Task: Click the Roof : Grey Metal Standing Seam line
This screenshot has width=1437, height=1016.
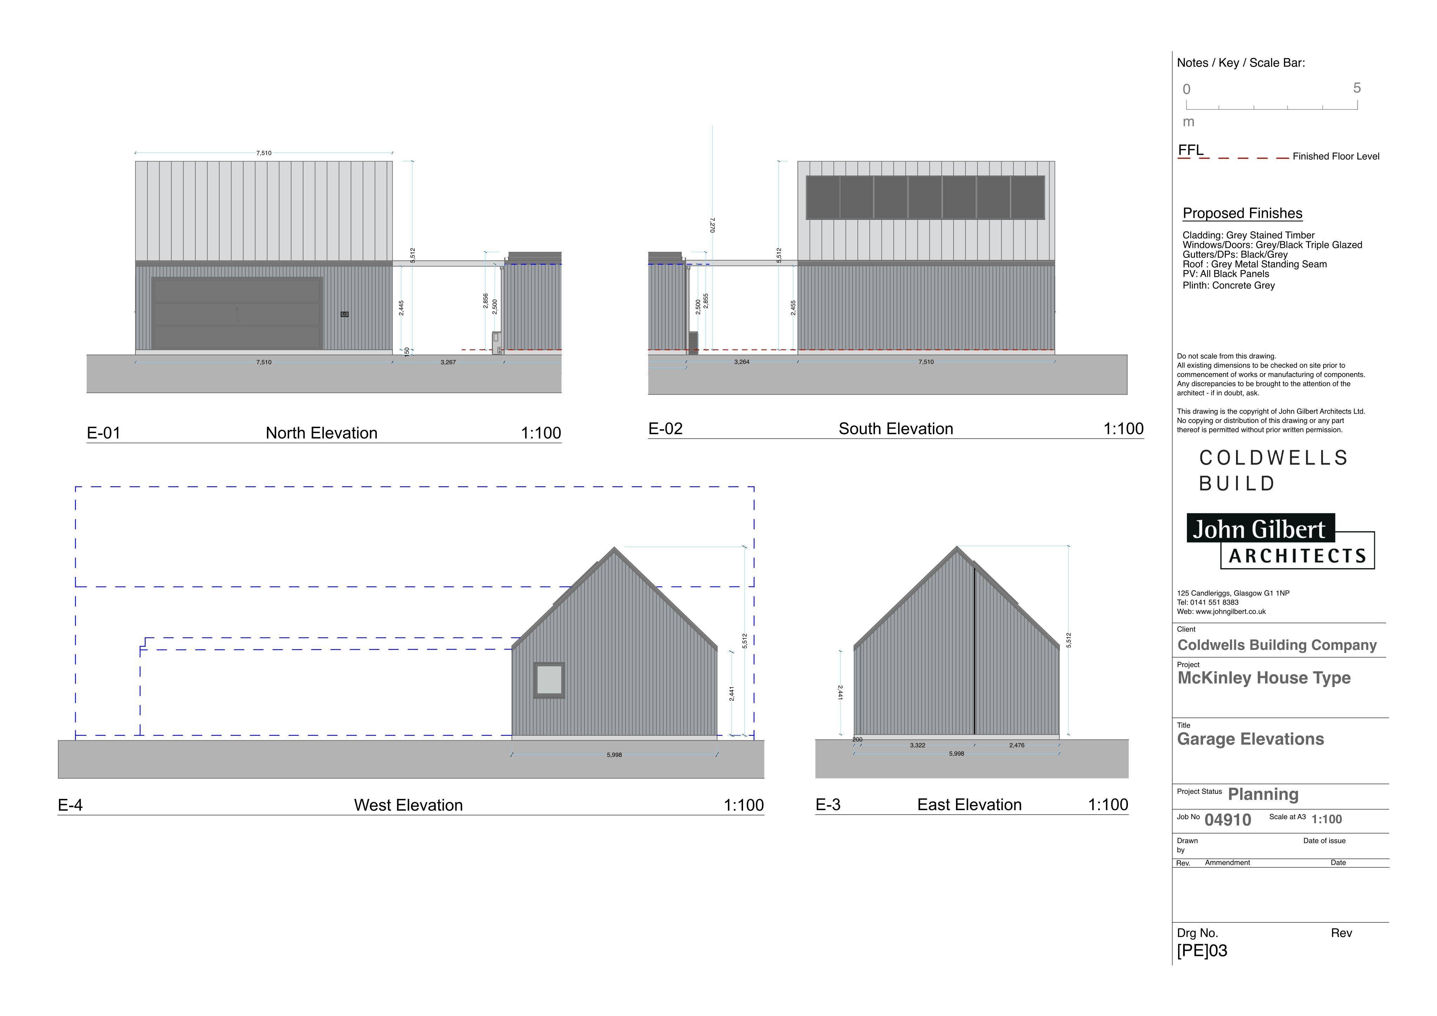Action: (1255, 264)
